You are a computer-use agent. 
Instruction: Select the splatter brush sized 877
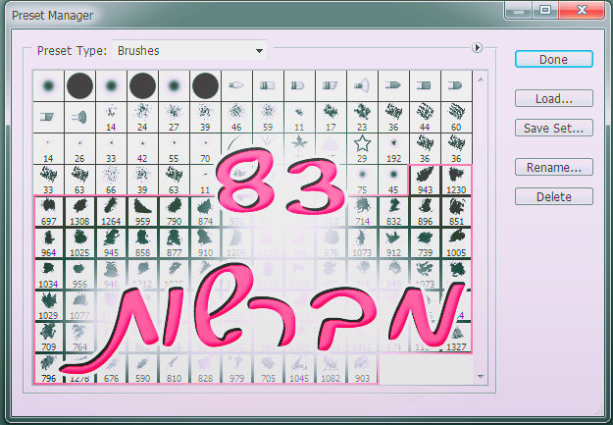click(x=174, y=243)
